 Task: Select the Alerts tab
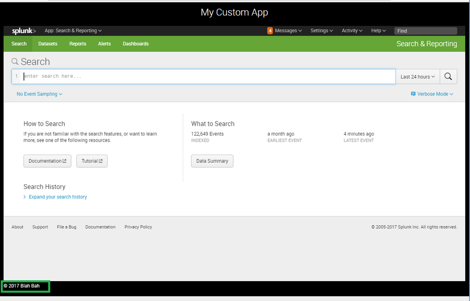[104, 44]
